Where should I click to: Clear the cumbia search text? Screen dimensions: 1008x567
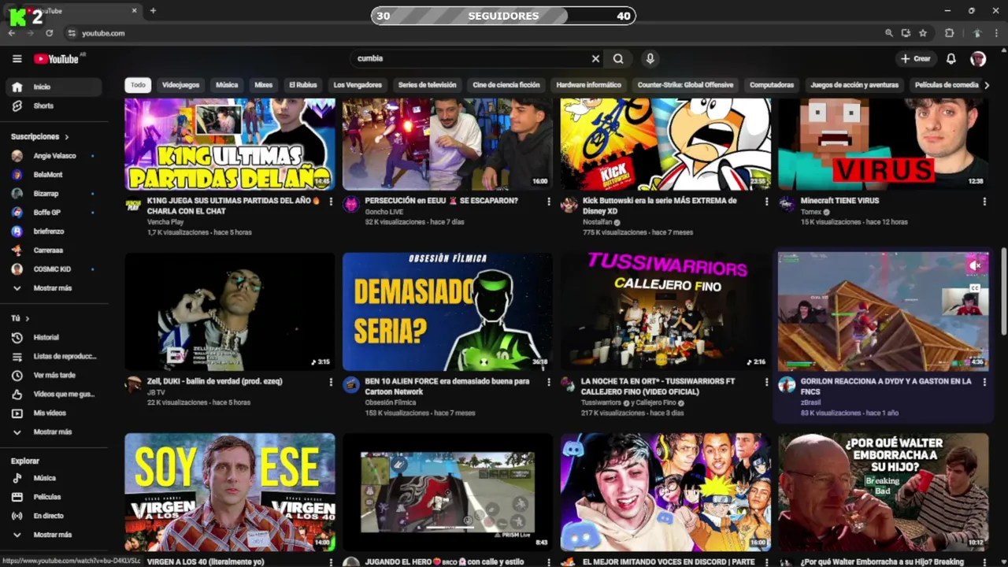point(595,58)
